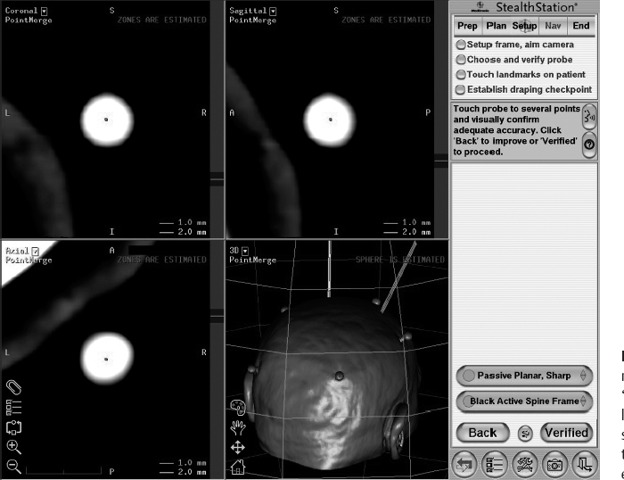Select the hand tool in 3D view
This screenshot has height=480, width=624.
tap(238, 426)
